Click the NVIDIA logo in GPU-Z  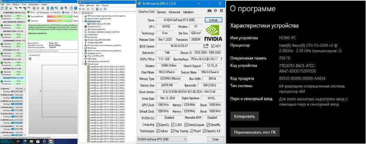(x=213, y=33)
